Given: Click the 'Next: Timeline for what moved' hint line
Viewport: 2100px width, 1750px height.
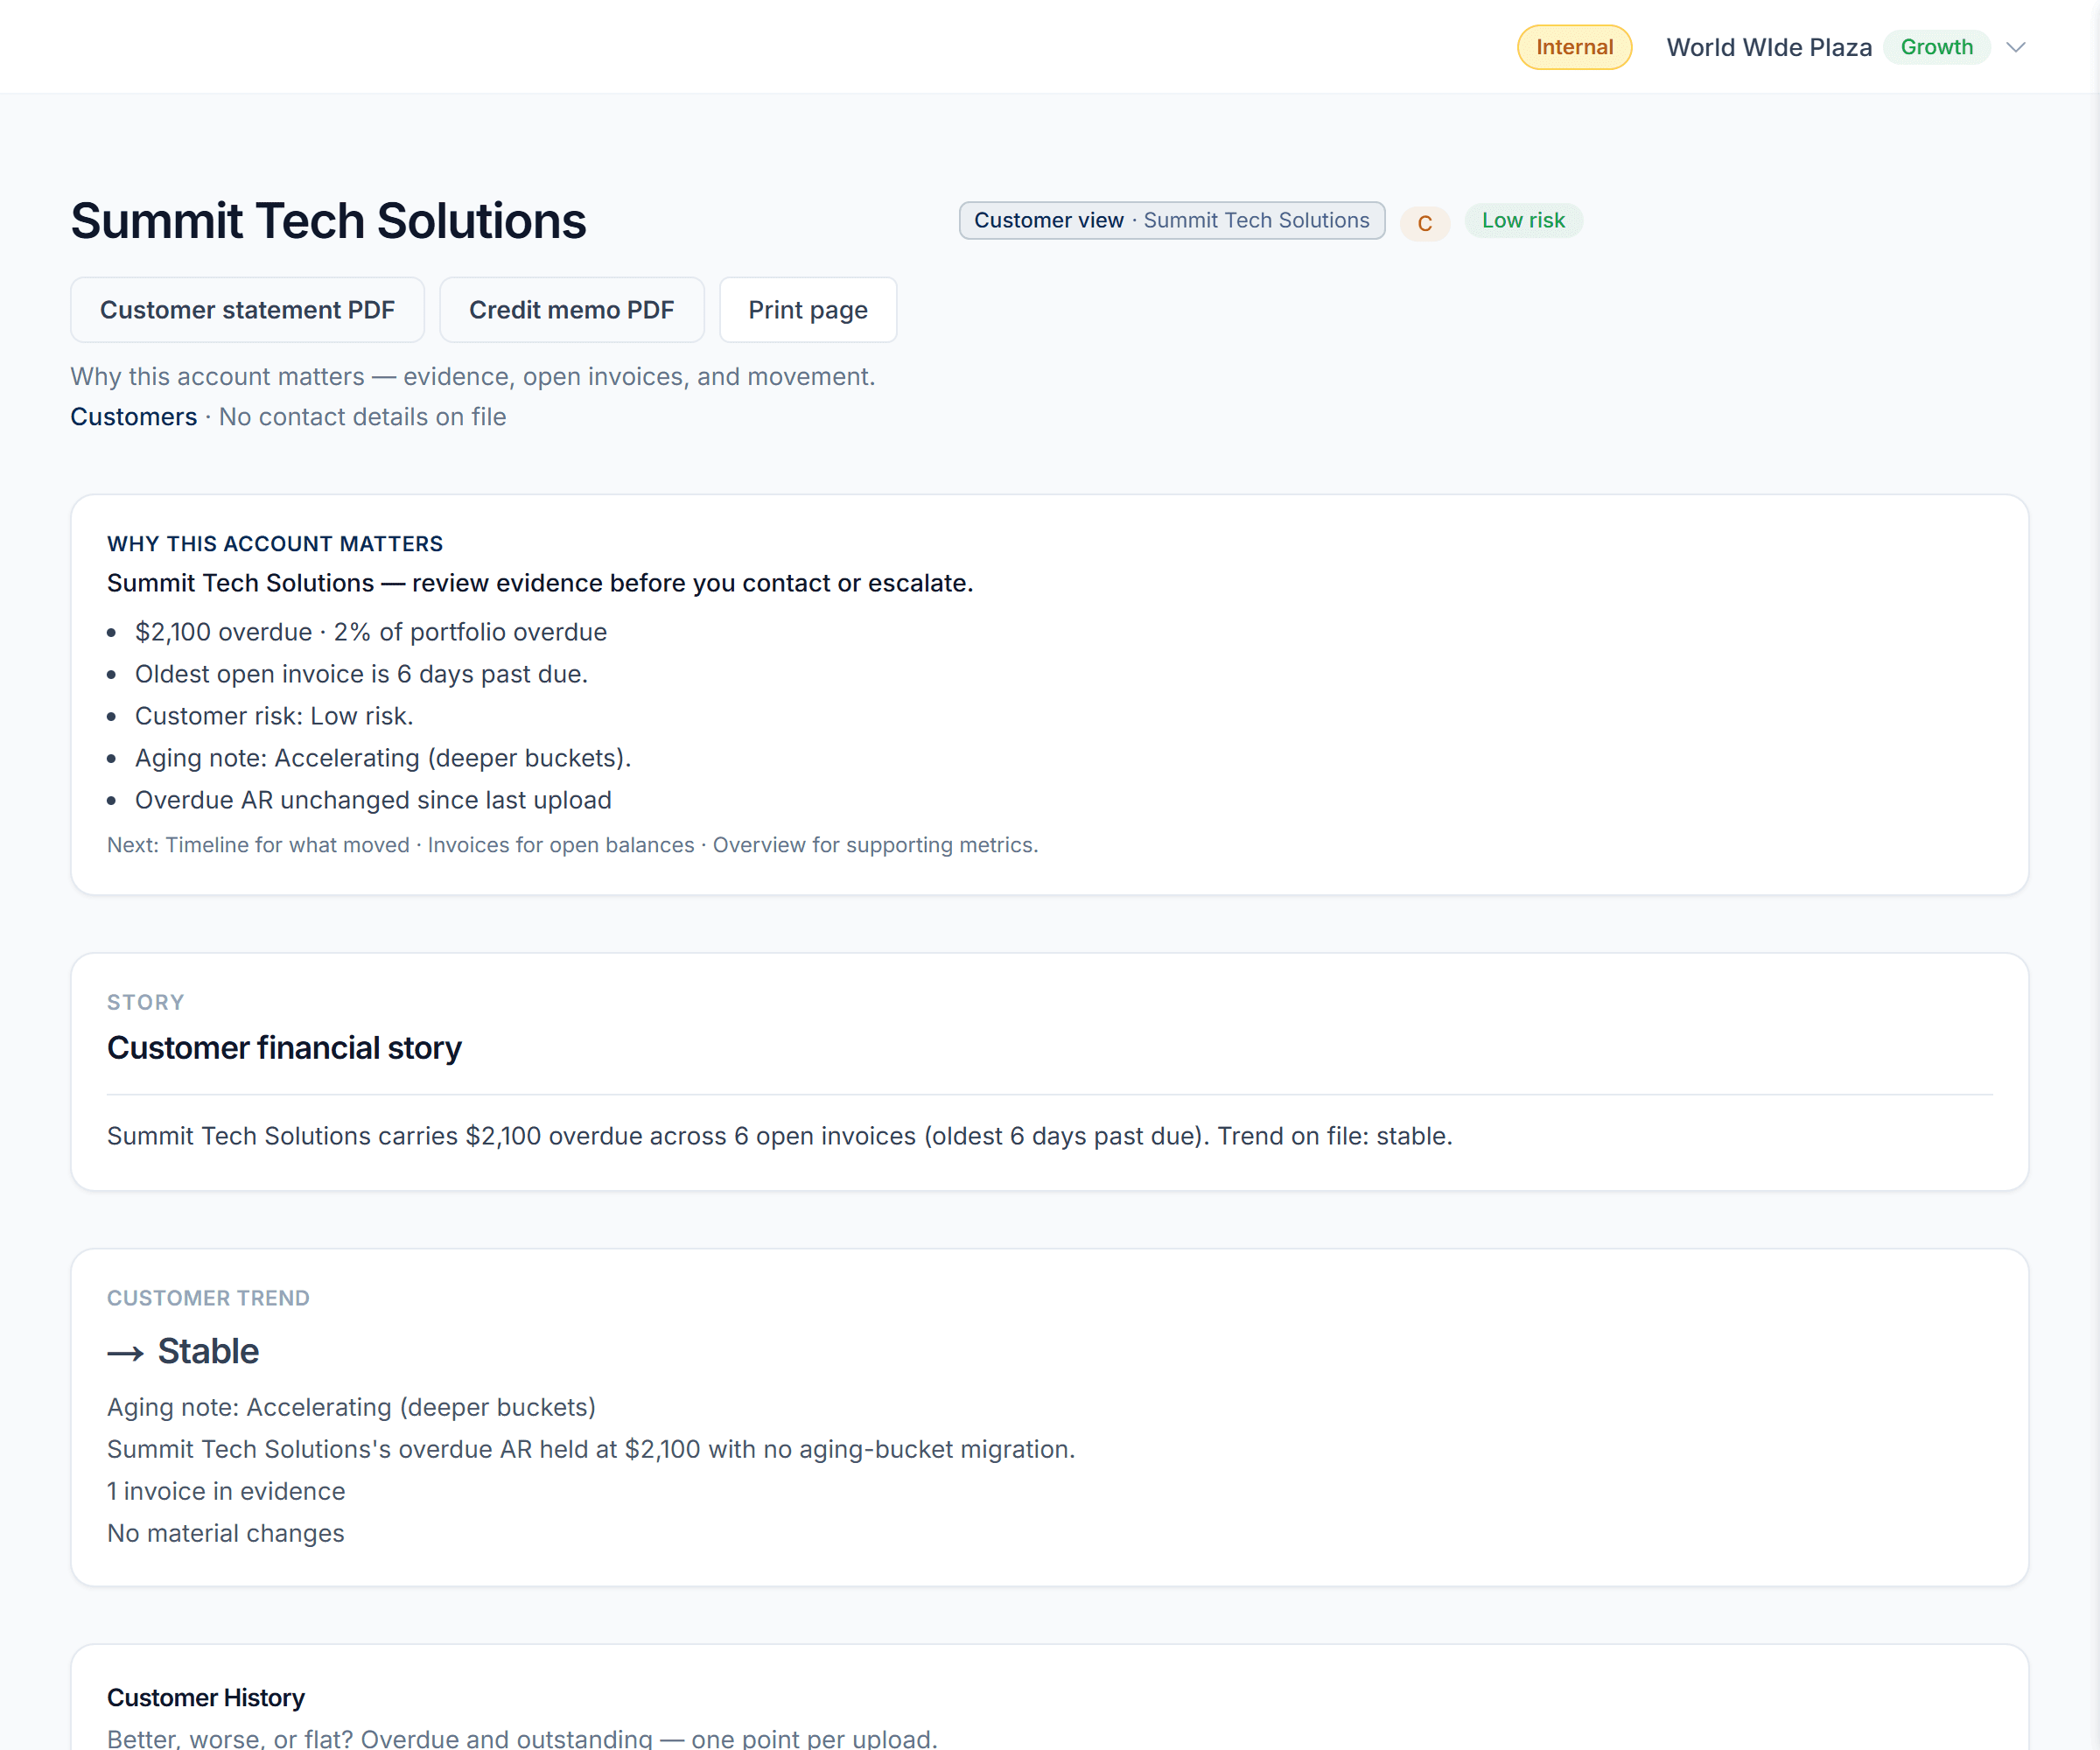Looking at the screenshot, I should pos(572,845).
